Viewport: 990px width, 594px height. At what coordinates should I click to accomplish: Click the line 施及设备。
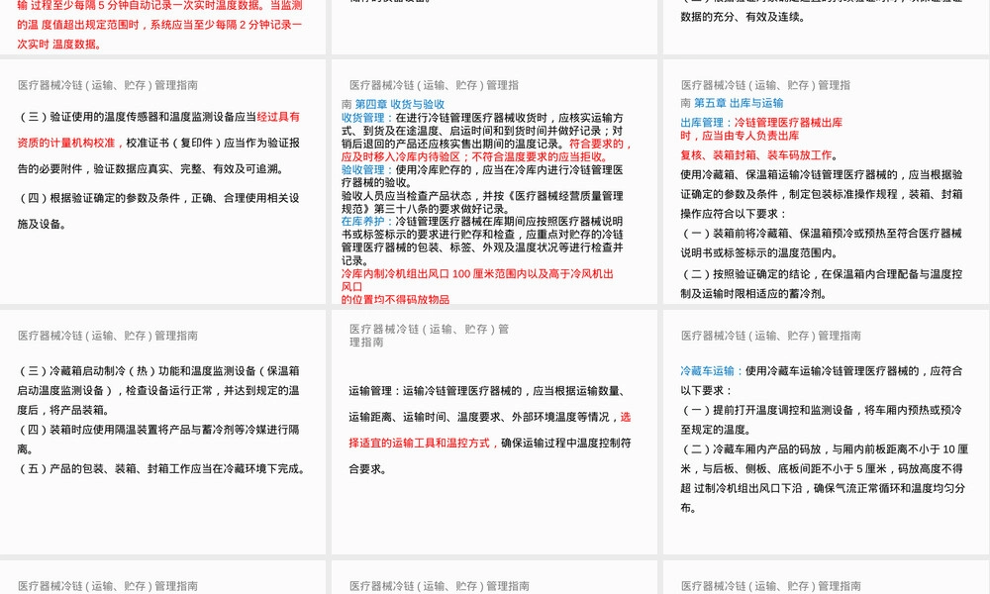[x=42, y=224]
